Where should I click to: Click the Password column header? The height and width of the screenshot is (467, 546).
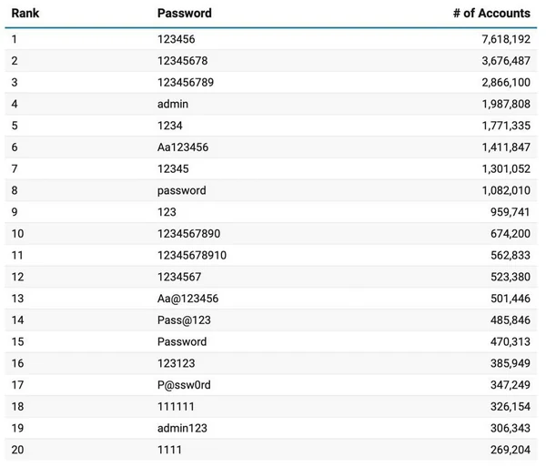click(184, 14)
